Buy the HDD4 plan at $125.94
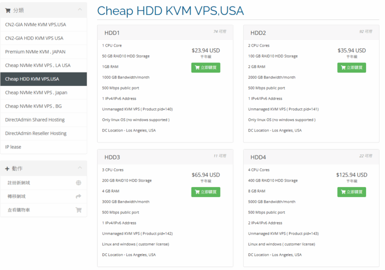 (351, 192)
